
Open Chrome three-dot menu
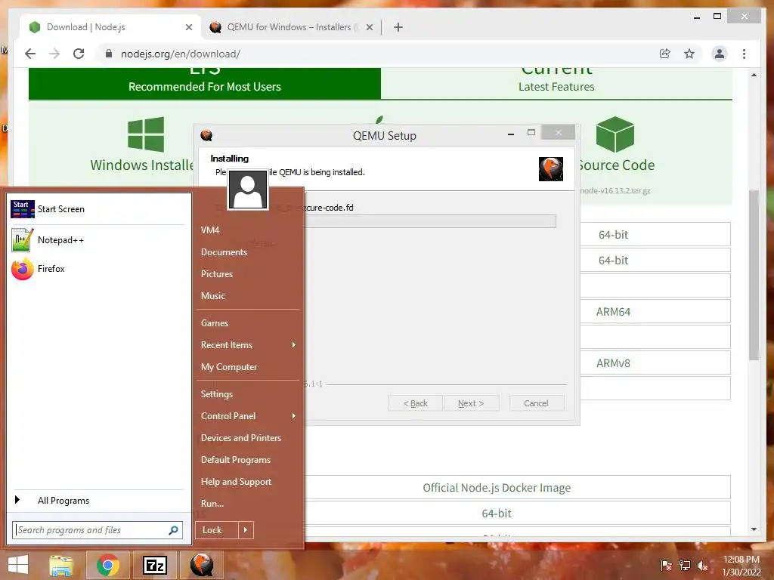[x=744, y=54]
